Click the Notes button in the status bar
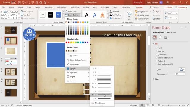The image size is (190, 107). click(x=133, y=105)
